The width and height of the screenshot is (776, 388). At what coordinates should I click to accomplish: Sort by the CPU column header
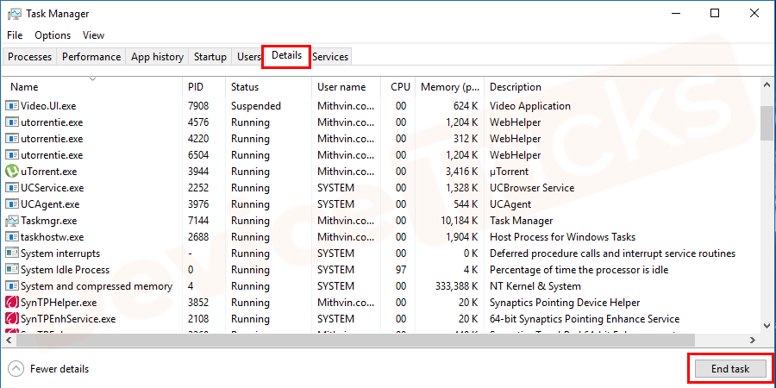(397, 86)
